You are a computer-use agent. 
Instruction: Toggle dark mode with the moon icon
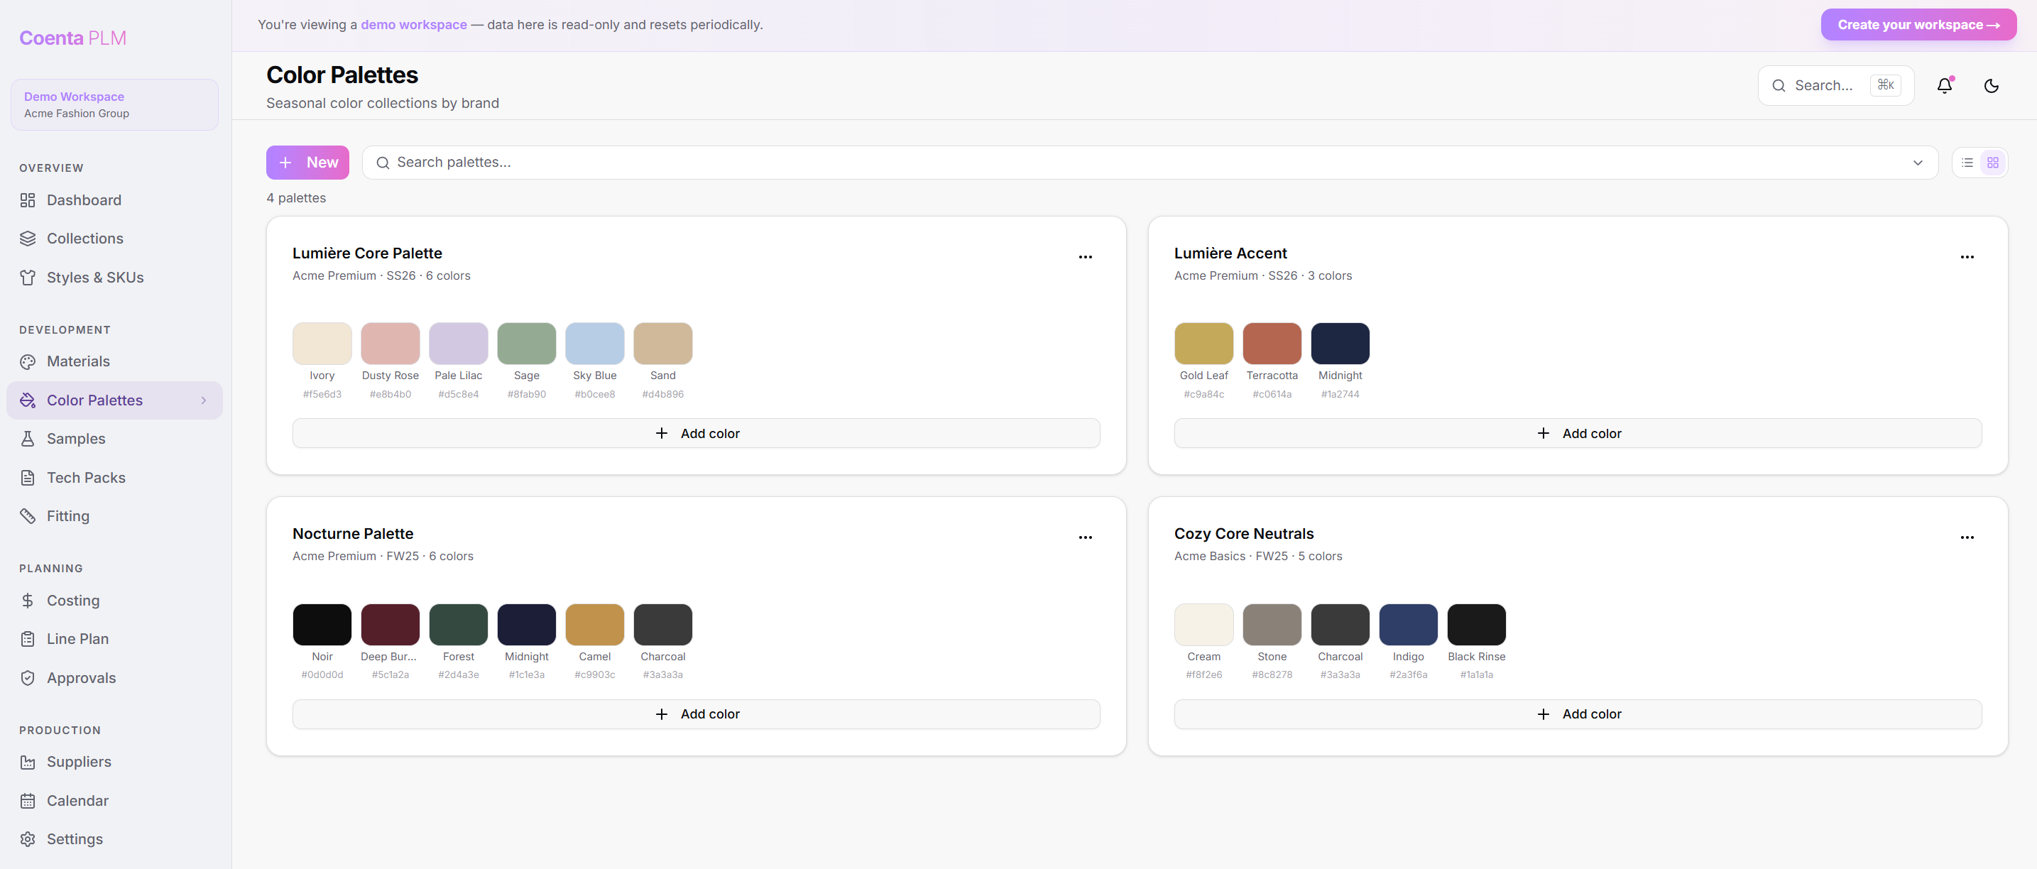click(1991, 85)
